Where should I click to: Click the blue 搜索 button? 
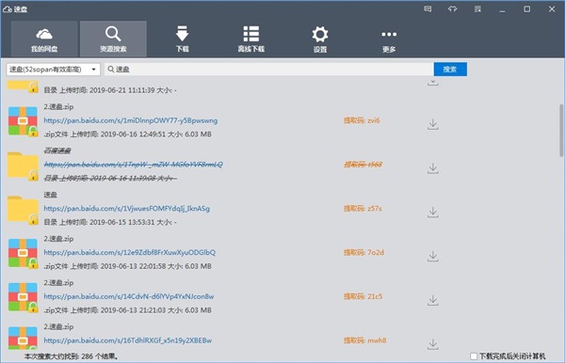pos(450,70)
